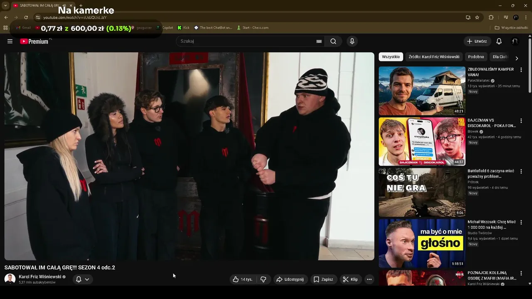The image size is (532, 299).
Task: Open the COŚ TU NIE GRA thumbnail
Action: pyautogui.click(x=422, y=192)
